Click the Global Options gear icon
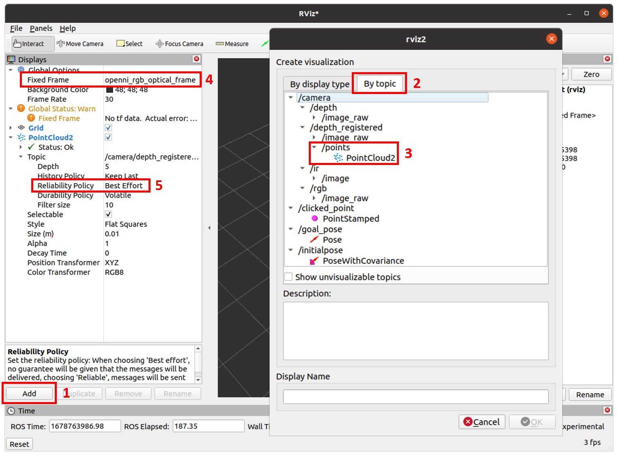The width and height of the screenshot is (618, 456). [x=21, y=69]
